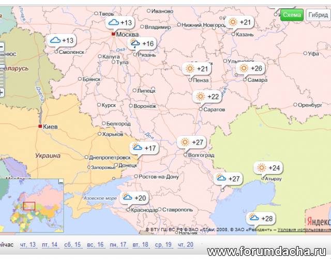The width and height of the screenshot is (331, 259).
Task: Click the sunny +24 marker near Atyrau
Action: 267,168
